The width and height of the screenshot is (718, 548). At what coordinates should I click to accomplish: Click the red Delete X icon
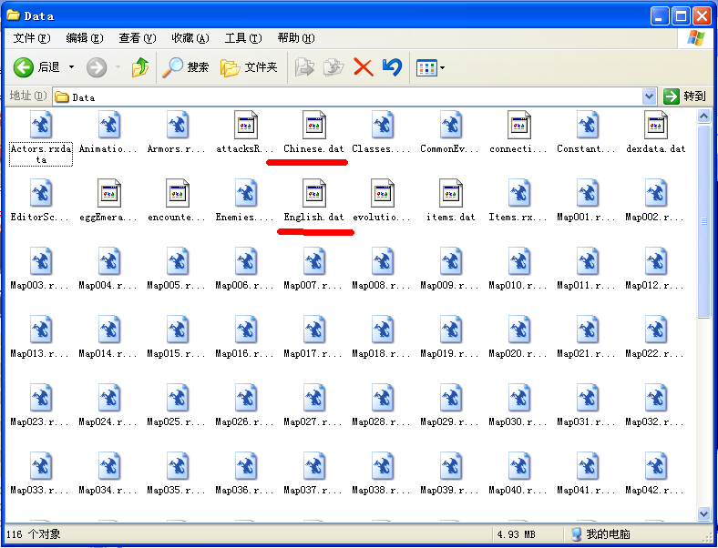tap(364, 67)
